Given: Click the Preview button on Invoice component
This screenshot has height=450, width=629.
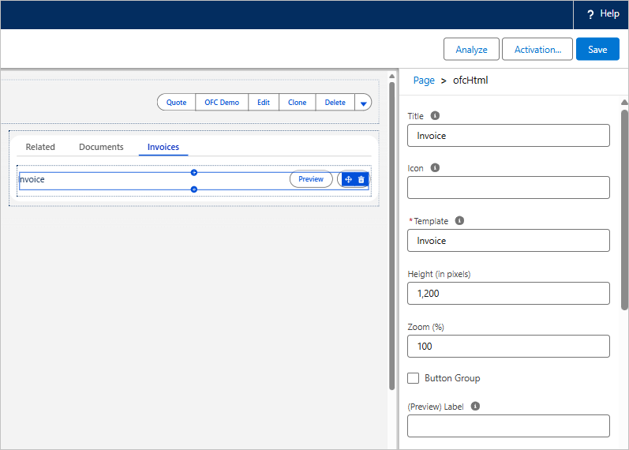Looking at the screenshot, I should (311, 179).
